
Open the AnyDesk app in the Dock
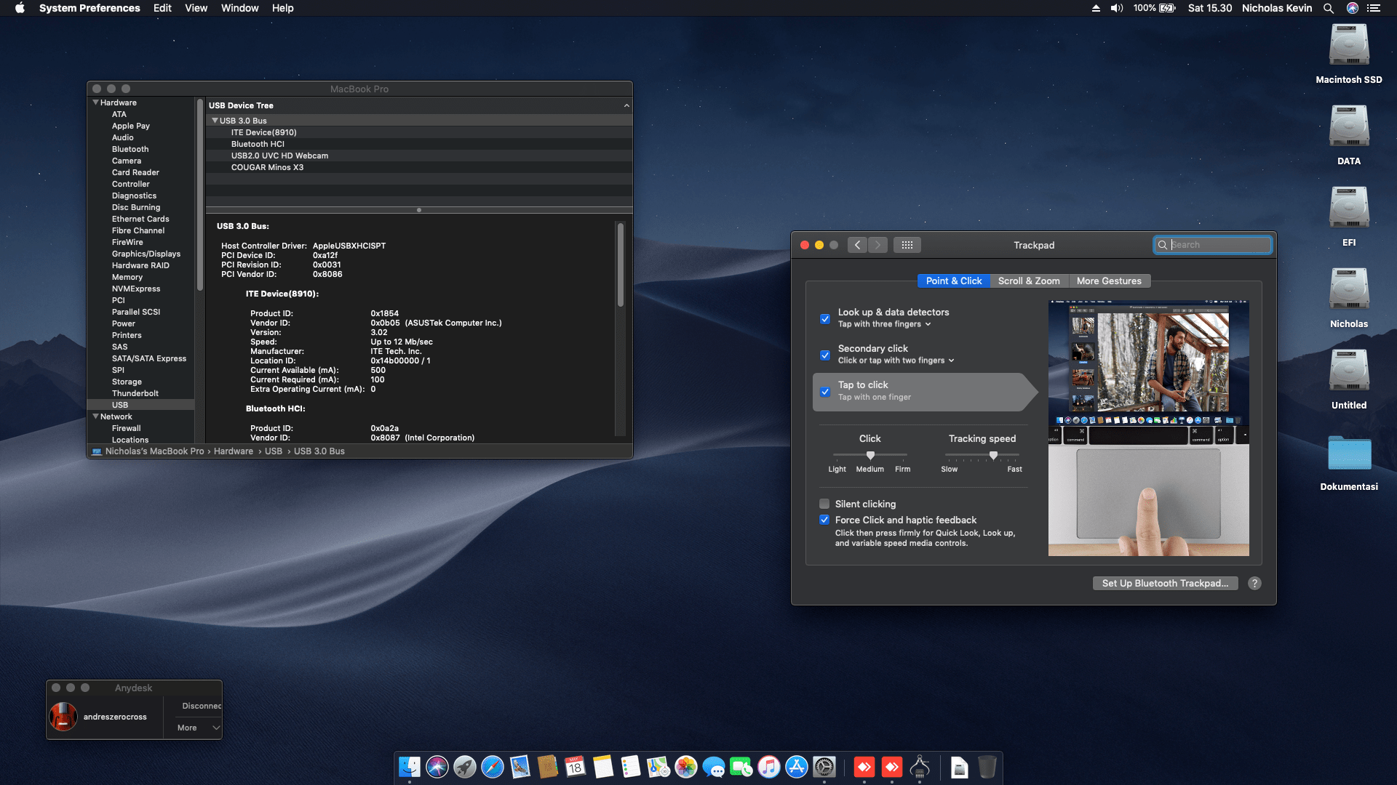pos(864,768)
